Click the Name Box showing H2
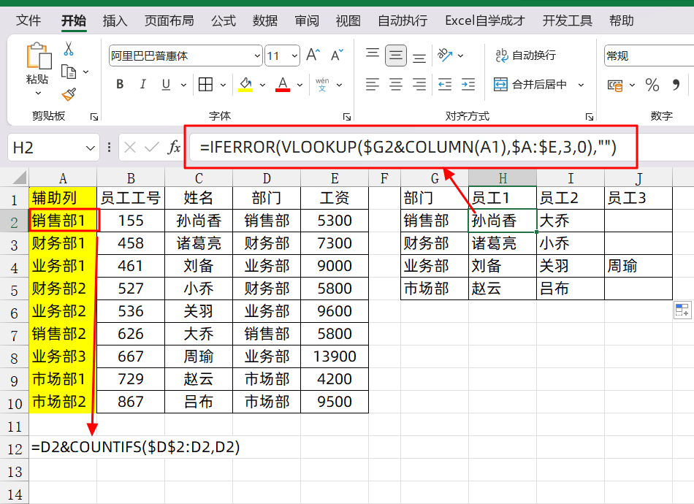The width and height of the screenshot is (694, 504). pos(53,148)
